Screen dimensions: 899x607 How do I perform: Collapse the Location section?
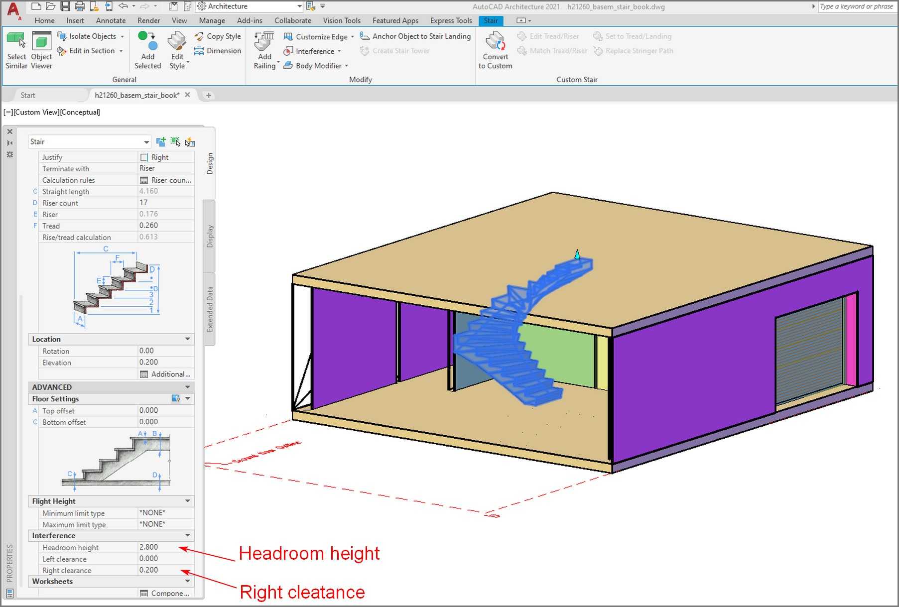(x=188, y=339)
